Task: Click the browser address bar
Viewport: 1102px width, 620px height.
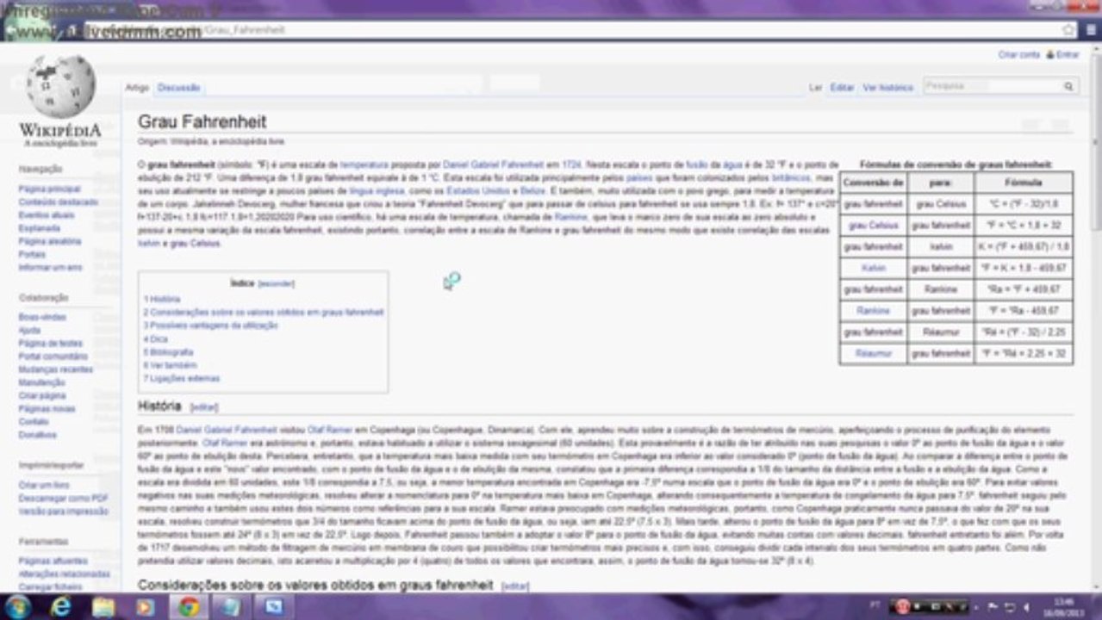Action: click(551, 30)
